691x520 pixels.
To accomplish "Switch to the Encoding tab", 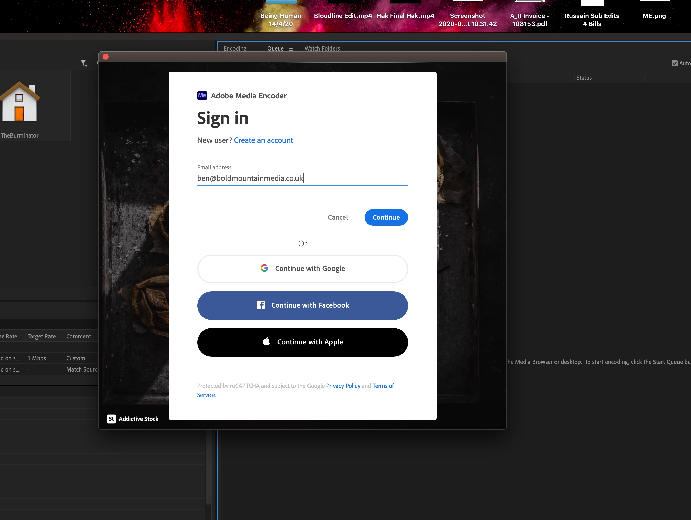I will click(x=235, y=48).
